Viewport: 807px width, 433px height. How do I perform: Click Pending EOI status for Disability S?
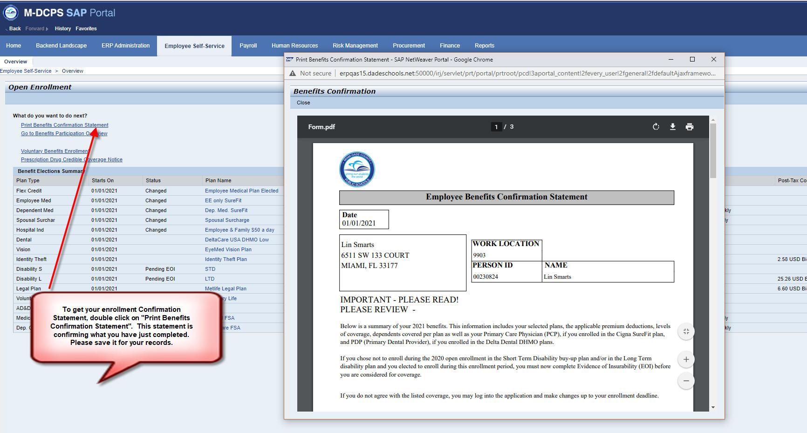tap(160, 269)
